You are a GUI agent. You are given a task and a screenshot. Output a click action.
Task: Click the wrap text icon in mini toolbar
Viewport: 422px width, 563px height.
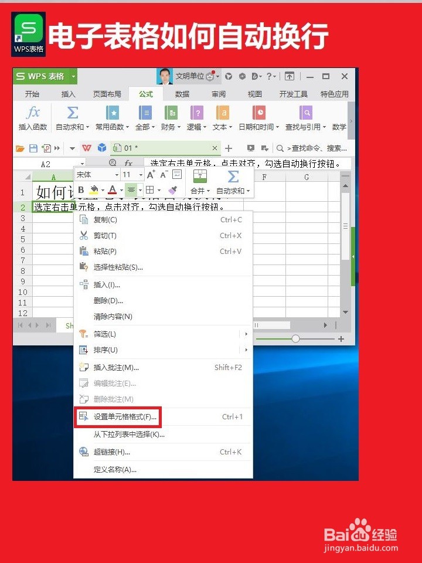[177, 175]
